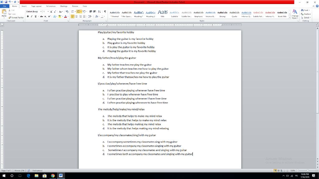
Task: Apply the Intense Quote style
Action: [x=246, y=14]
